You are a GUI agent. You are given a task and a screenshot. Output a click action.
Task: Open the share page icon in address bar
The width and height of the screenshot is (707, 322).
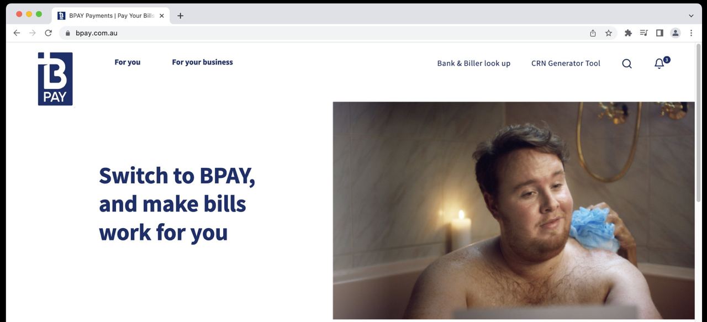click(x=593, y=33)
